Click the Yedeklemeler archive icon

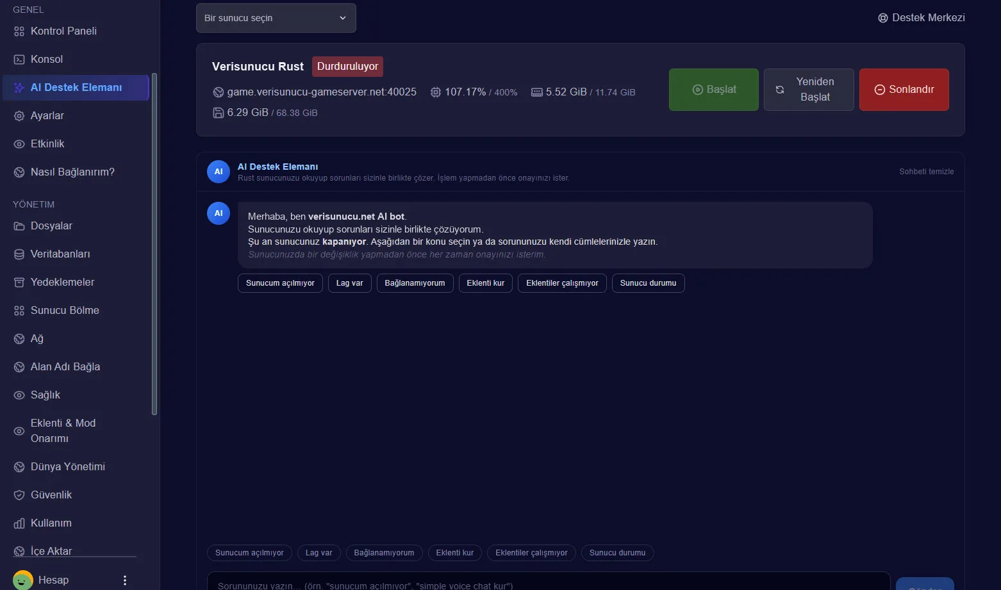pos(19,283)
